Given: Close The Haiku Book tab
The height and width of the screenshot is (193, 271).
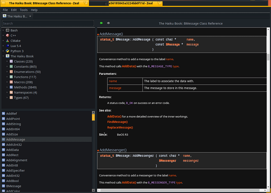Looking at the screenshot, I should coord(30,16).
